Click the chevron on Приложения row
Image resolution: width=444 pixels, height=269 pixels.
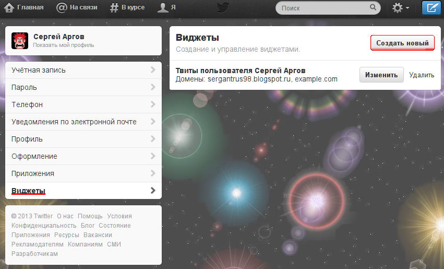click(153, 173)
